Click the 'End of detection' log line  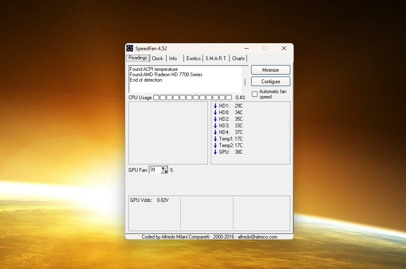pyautogui.click(x=146, y=80)
